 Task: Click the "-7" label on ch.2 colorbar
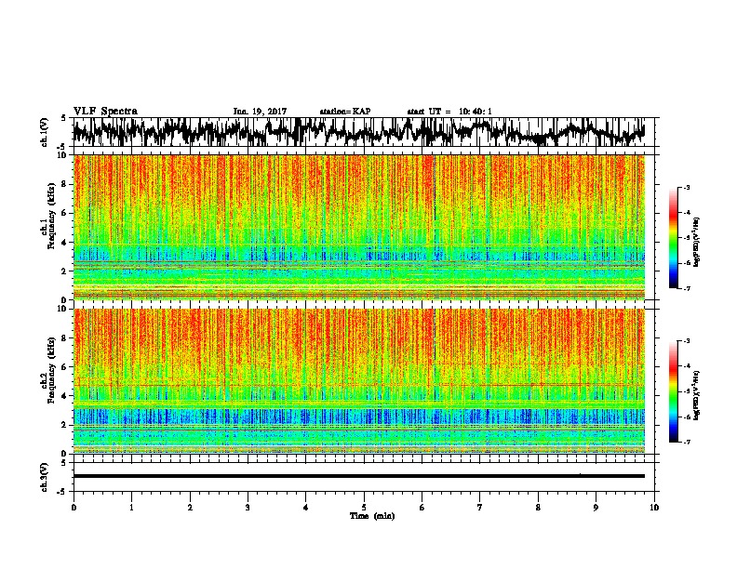pyautogui.click(x=687, y=442)
